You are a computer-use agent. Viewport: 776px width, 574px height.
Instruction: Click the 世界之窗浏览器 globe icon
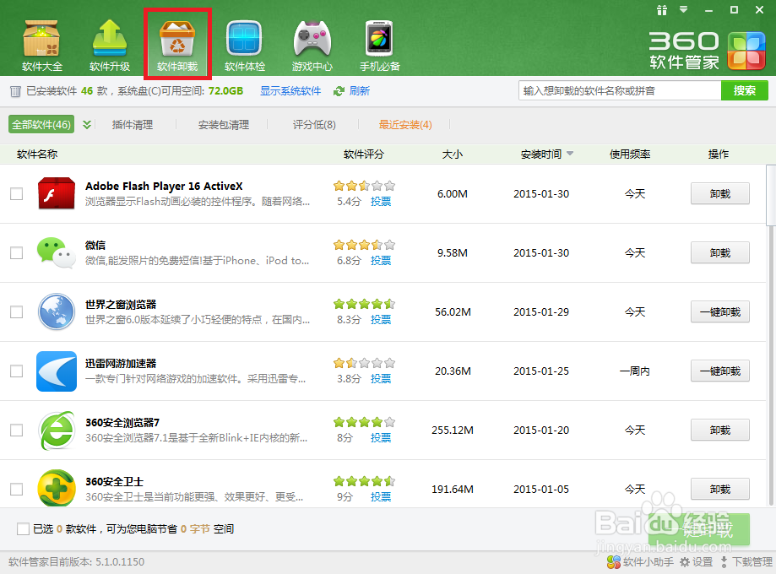(57, 311)
